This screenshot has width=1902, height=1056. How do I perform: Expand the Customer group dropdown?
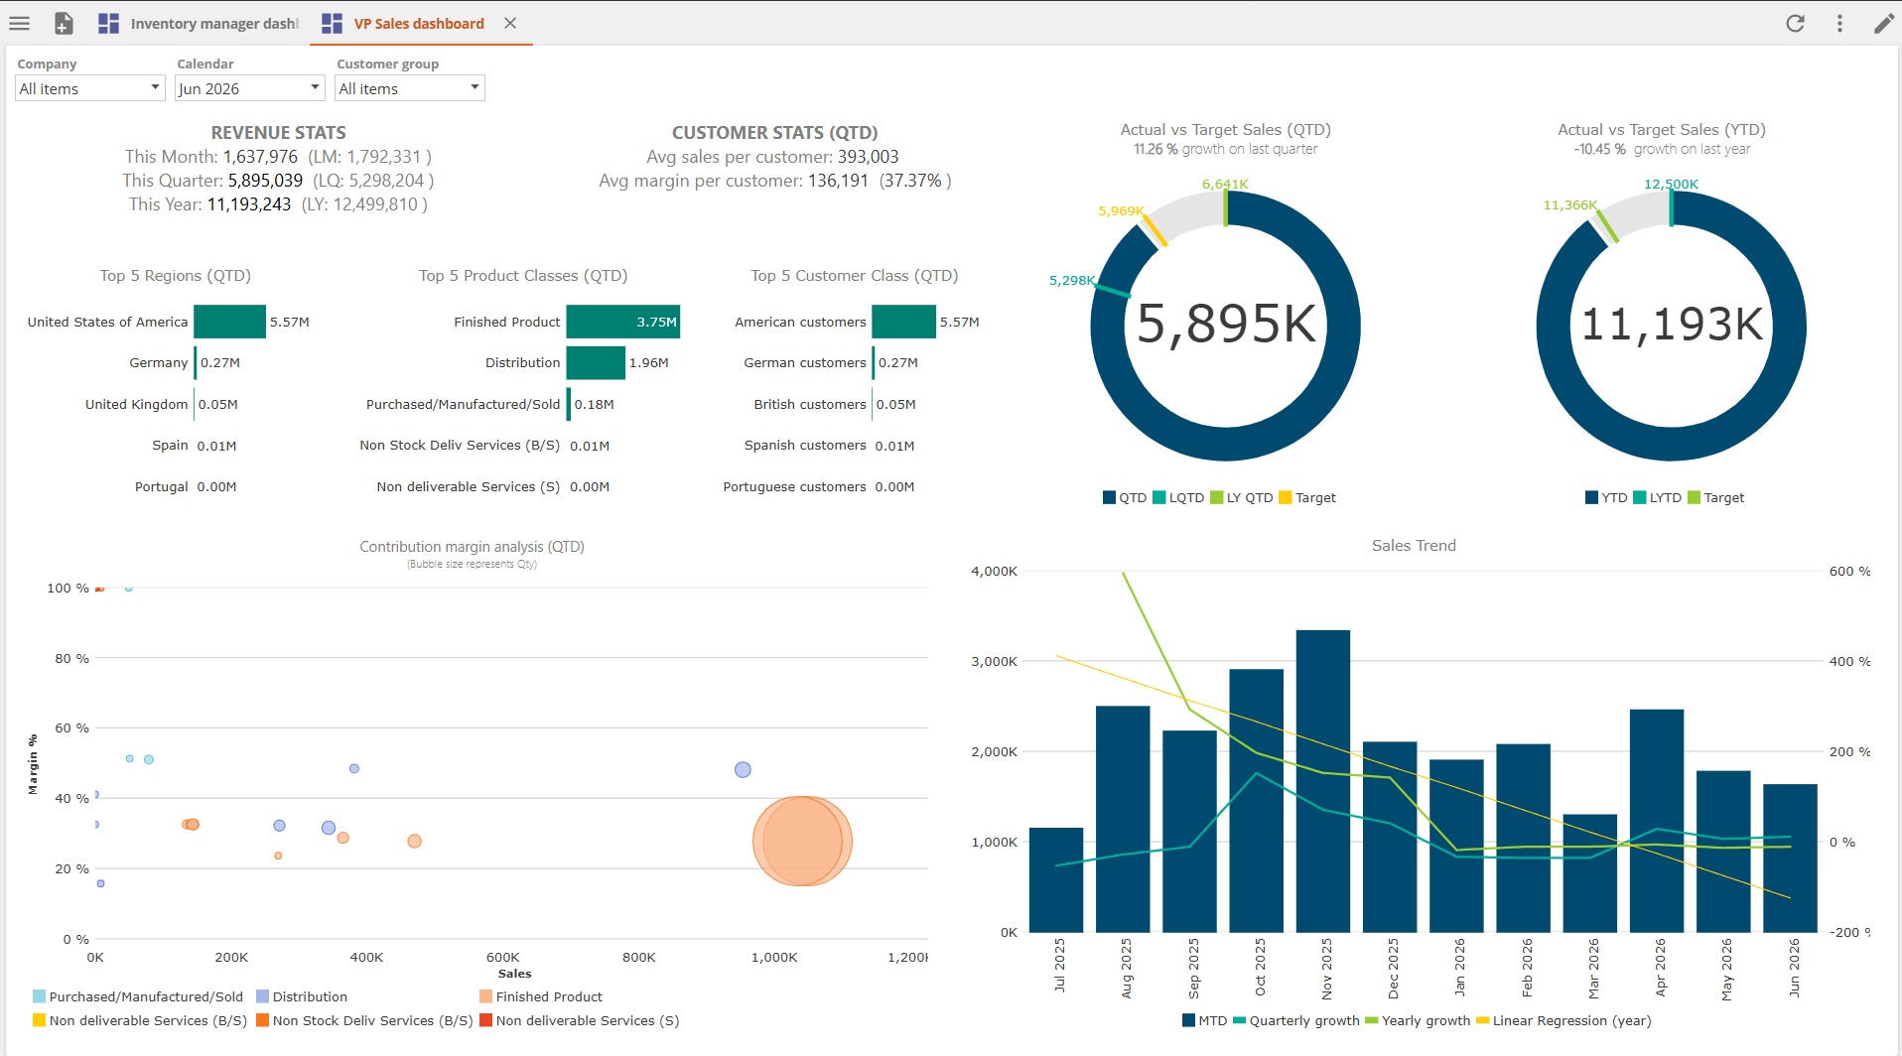[x=409, y=88]
